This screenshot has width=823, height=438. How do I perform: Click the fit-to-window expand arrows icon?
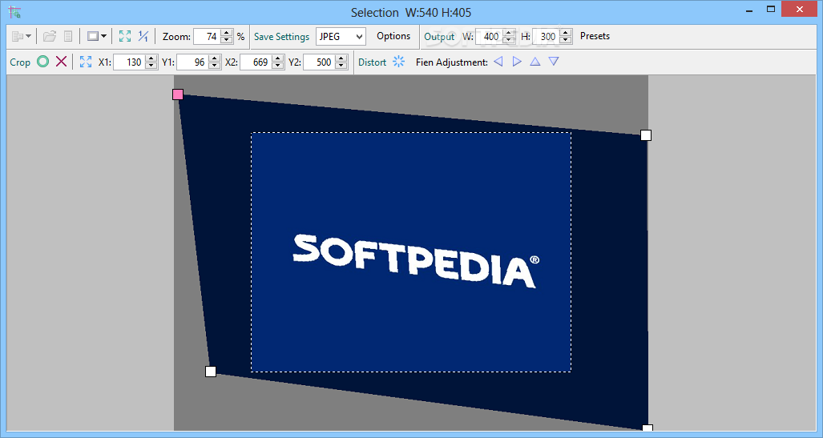(x=125, y=36)
